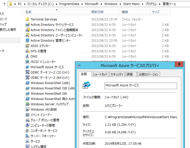Go to ProgramData in address bar

pos(69,4)
